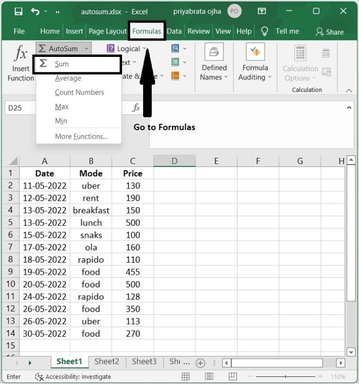Image resolution: width=359 pixels, height=385 pixels.
Task: Select column D header
Action: pos(174,161)
